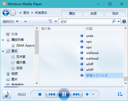Click the info icon beside first whiff
Screen dimensions: 128x101
click(82, 64)
